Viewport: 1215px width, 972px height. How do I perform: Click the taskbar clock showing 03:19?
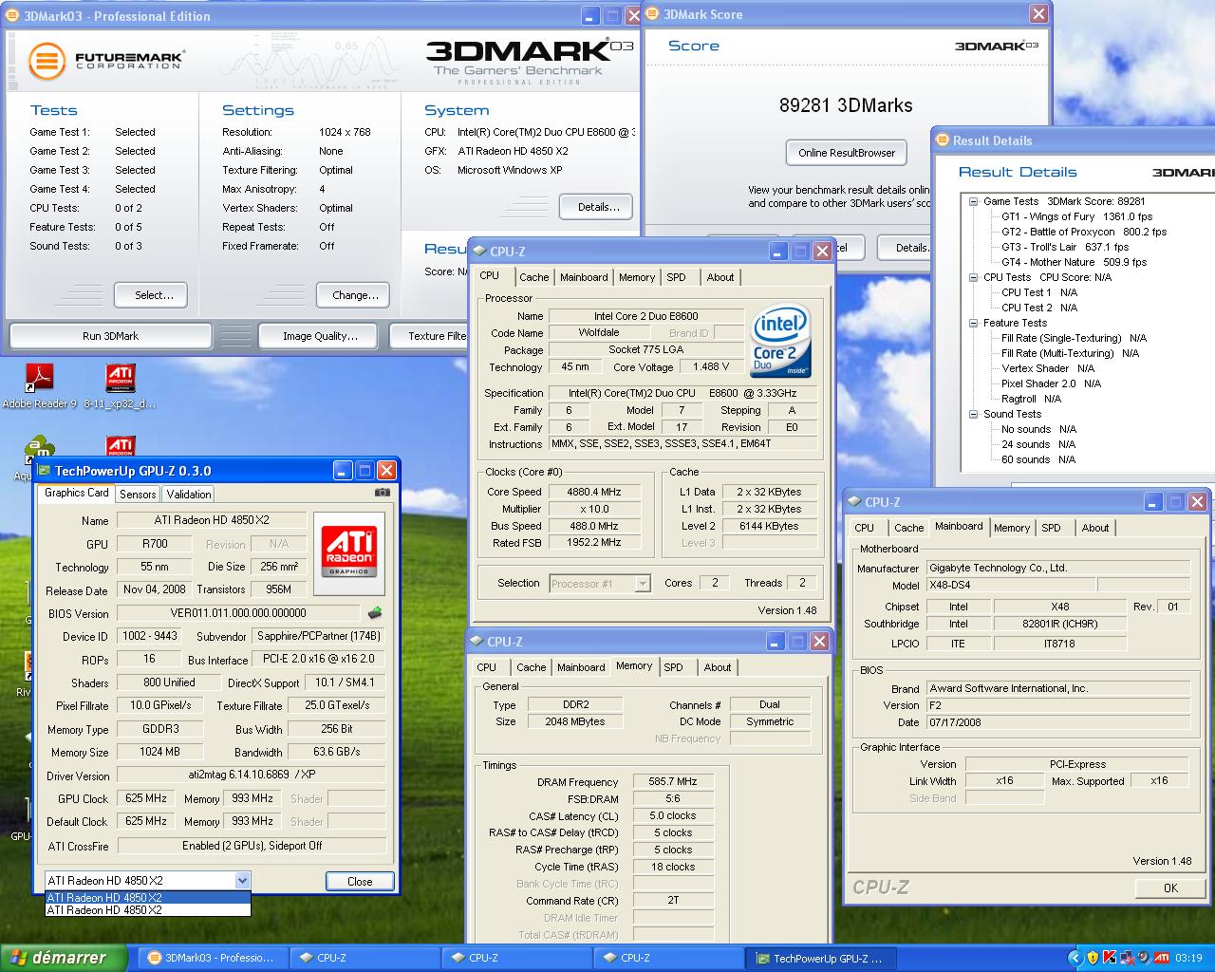click(x=1188, y=958)
